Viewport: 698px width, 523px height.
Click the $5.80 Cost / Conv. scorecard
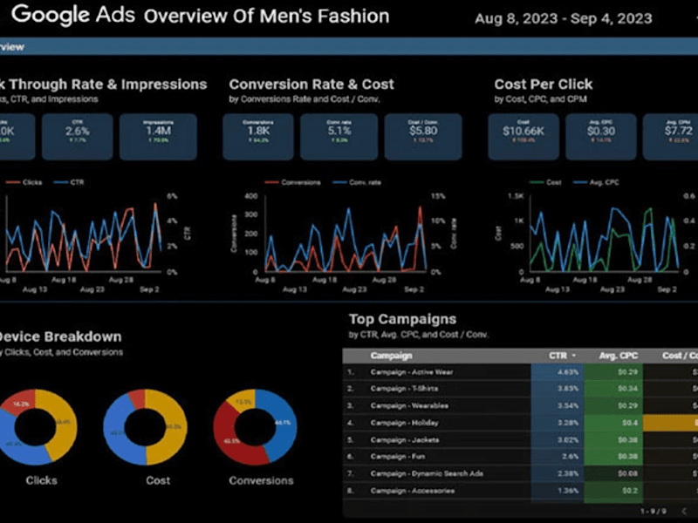tap(423, 137)
